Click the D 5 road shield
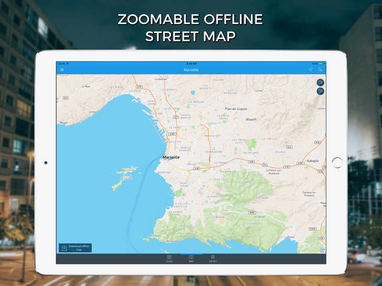Viewport: 382px width, 286px height. [x=66, y=98]
